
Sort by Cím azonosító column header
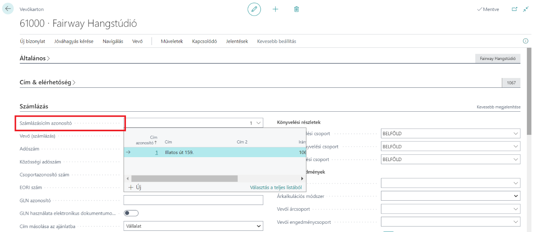pyautogui.click(x=147, y=140)
